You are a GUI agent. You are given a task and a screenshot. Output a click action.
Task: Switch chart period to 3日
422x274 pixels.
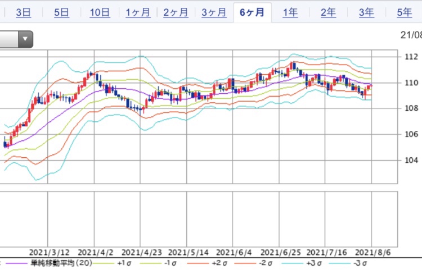pyautogui.click(x=24, y=12)
